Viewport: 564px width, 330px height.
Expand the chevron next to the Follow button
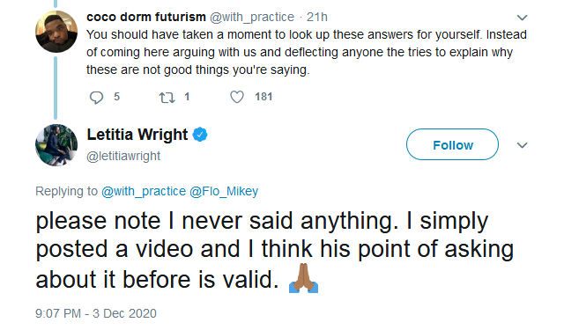tap(522, 145)
